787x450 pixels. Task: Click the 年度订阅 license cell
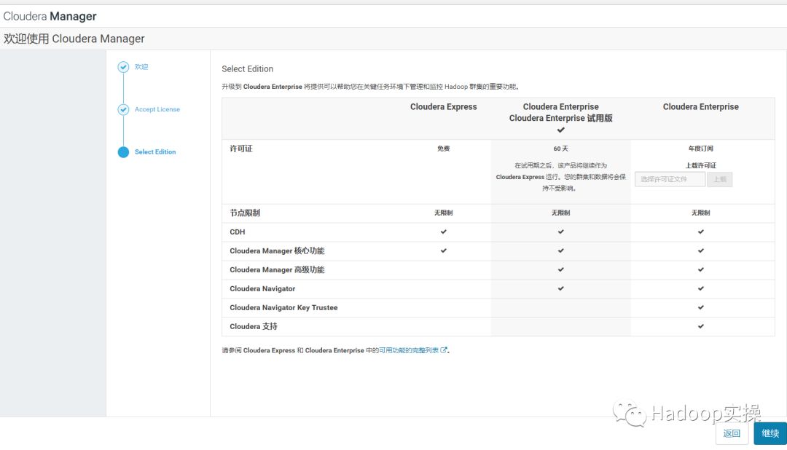(701, 149)
